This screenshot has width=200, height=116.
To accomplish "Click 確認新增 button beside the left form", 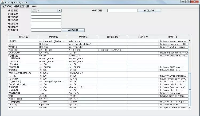I will pyautogui.click(x=73, y=30).
